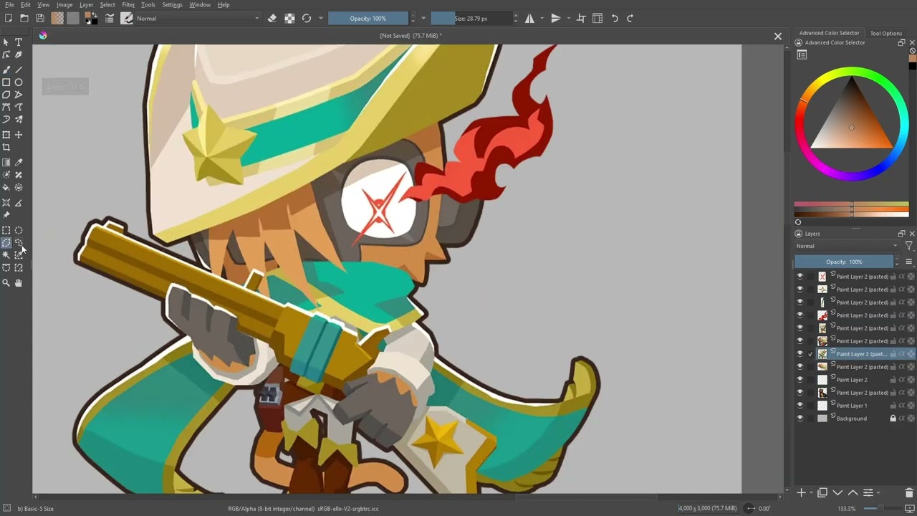Toggle wrap around mode icon
The image size is (917, 516).
(x=581, y=19)
